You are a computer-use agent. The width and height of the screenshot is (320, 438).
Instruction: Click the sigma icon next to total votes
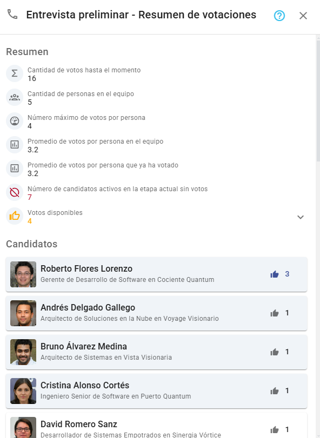pos(14,73)
